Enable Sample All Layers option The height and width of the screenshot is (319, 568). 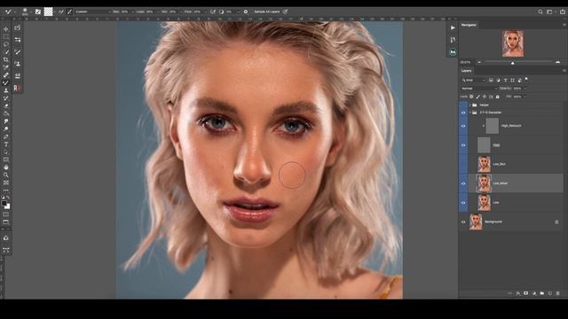(x=267, y=12)
